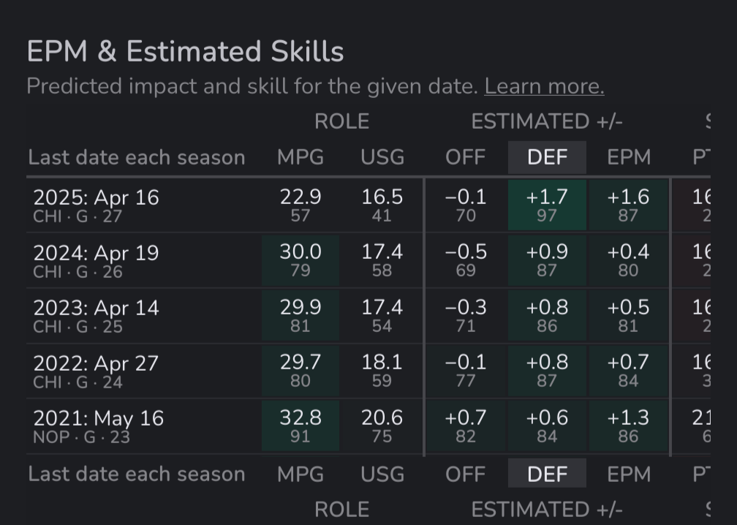Sort by the top MPG column header

pos(300,157)
